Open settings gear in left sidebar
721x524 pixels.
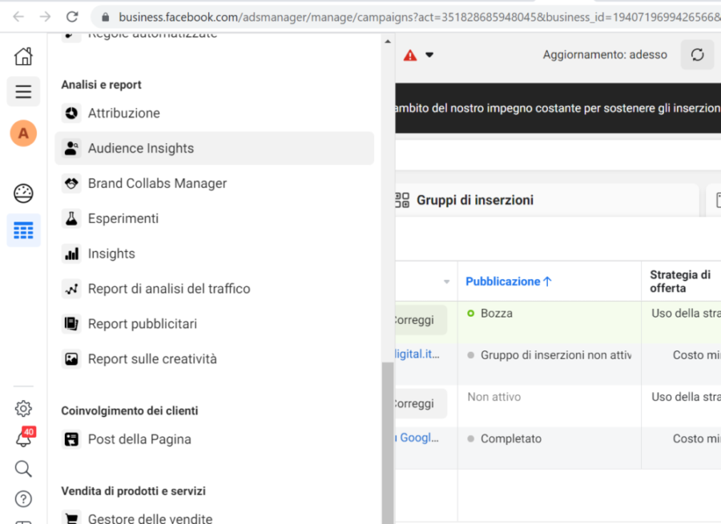tap(23, 408)
